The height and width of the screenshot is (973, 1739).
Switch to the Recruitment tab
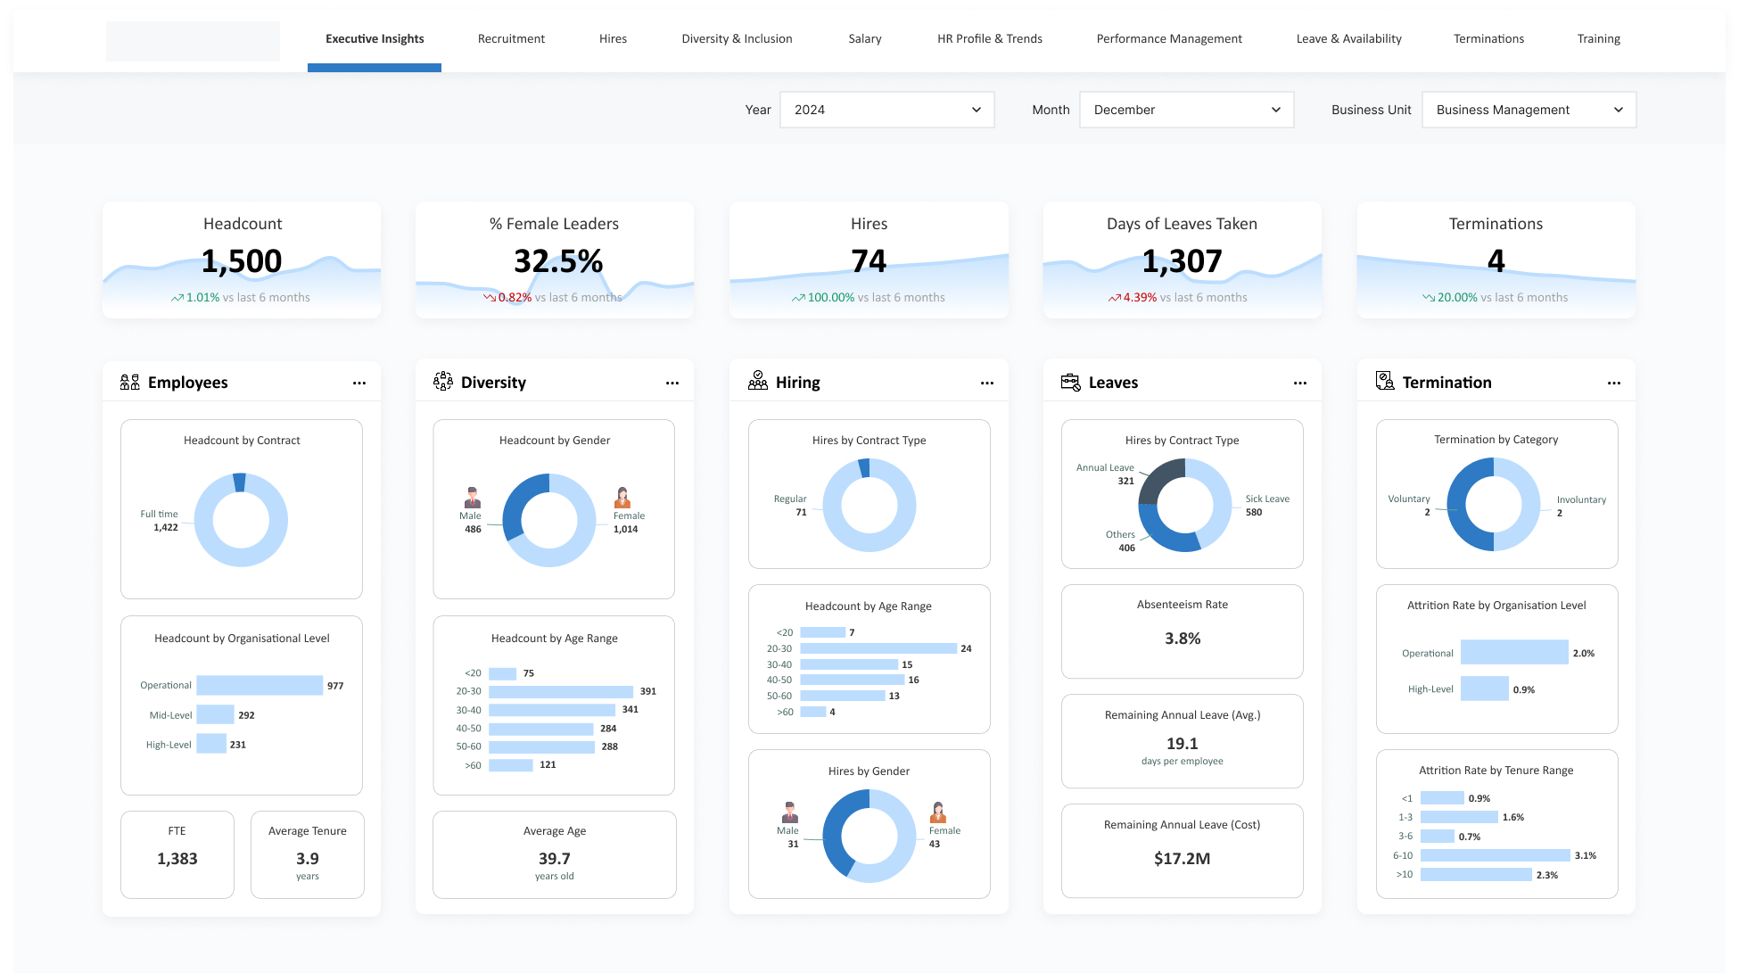tap(511, 38)
